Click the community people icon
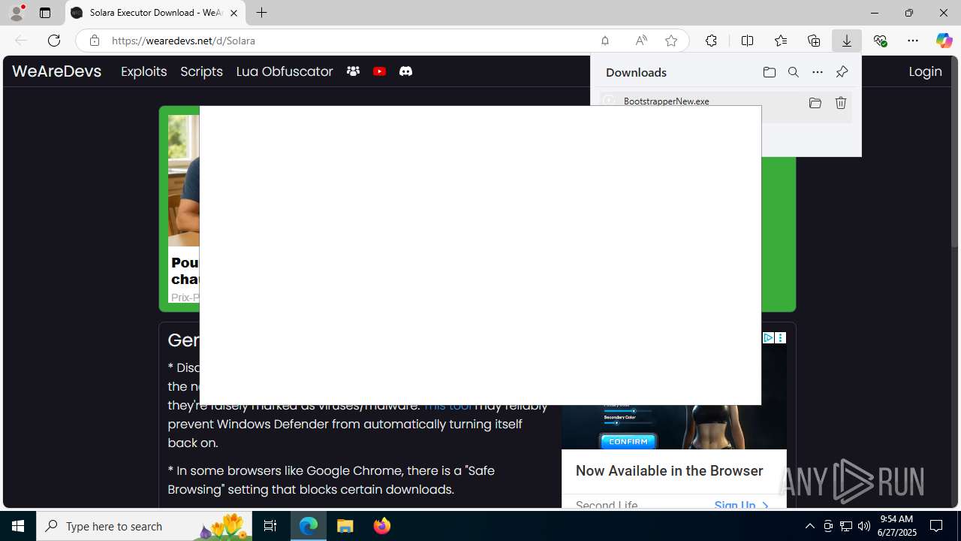This screenshot has height=541, width=961. pos(353,71)
